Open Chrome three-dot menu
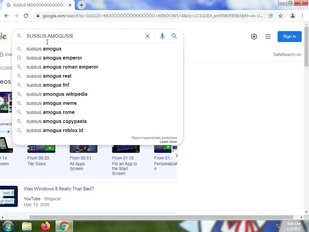This screenshot has height=232, width=309. (x=302, y=16)
